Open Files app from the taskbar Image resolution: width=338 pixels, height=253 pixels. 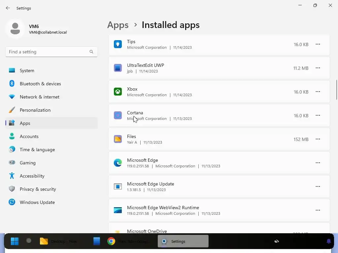click(59, 241)
